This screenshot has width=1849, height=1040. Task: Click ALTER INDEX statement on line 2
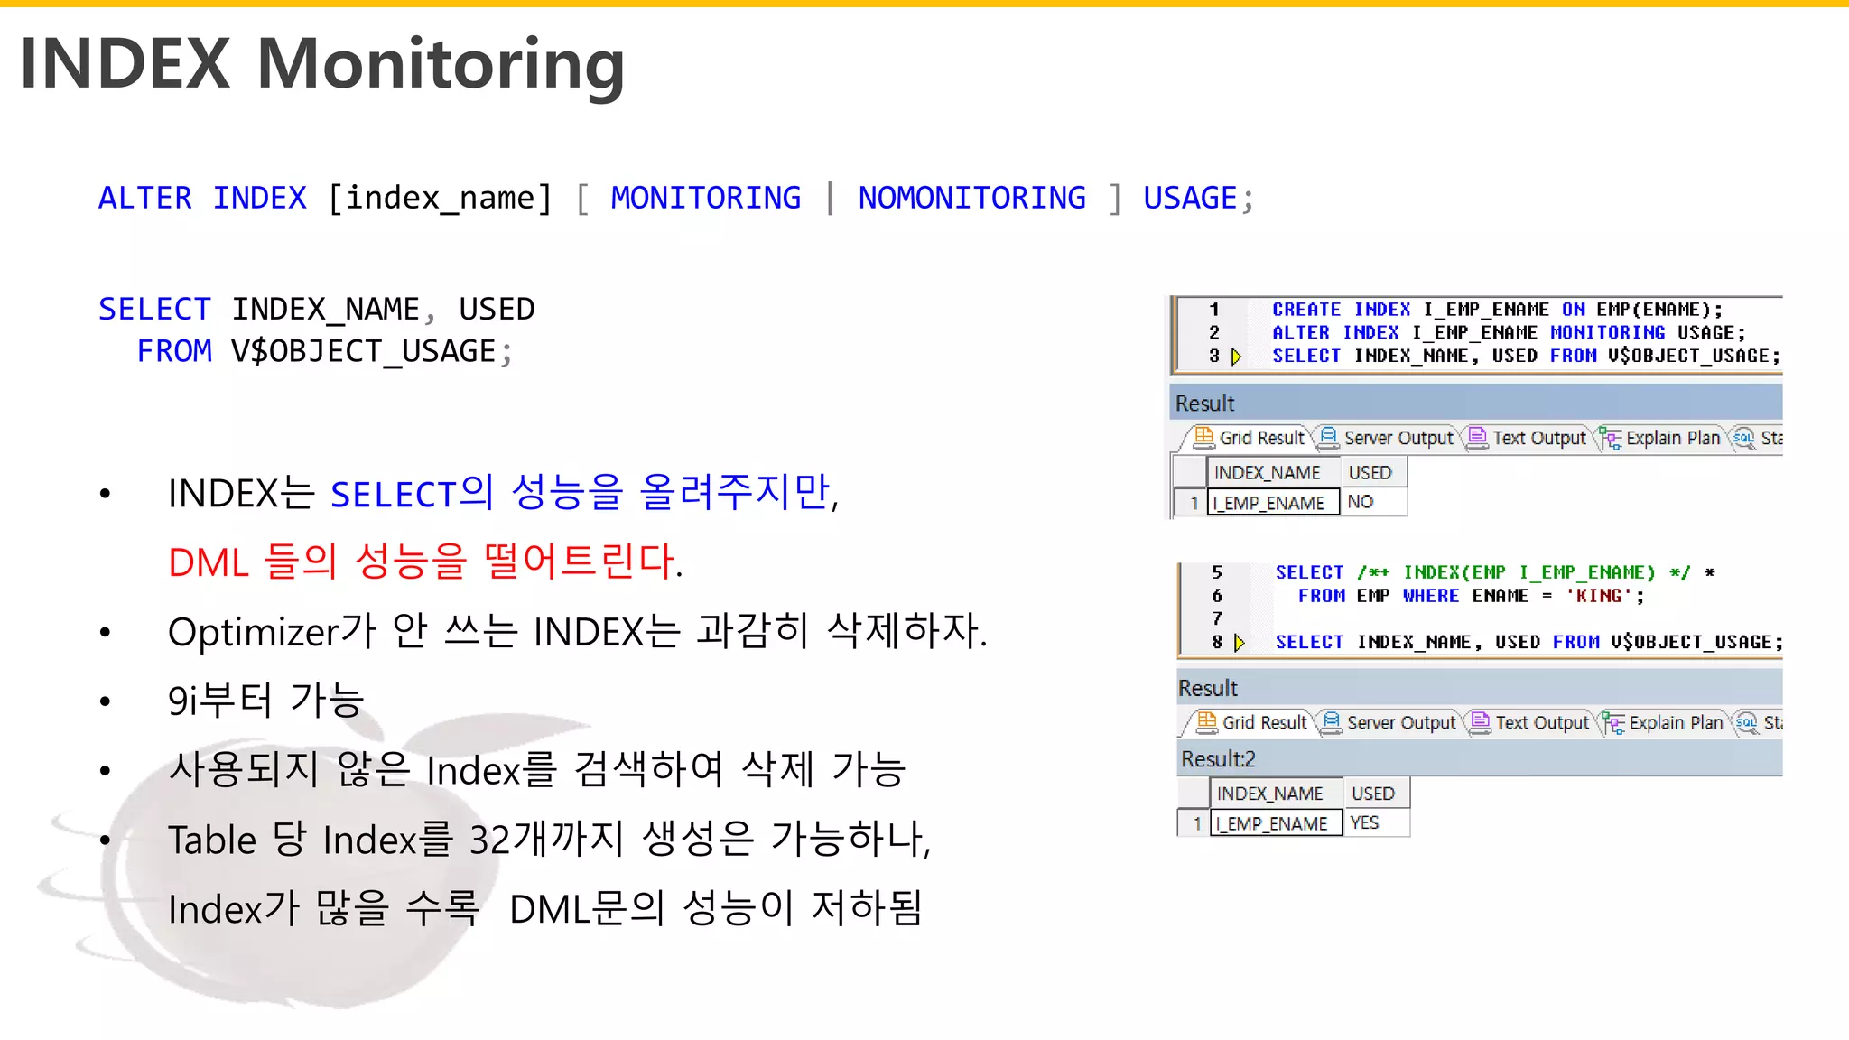[1509, 333]
